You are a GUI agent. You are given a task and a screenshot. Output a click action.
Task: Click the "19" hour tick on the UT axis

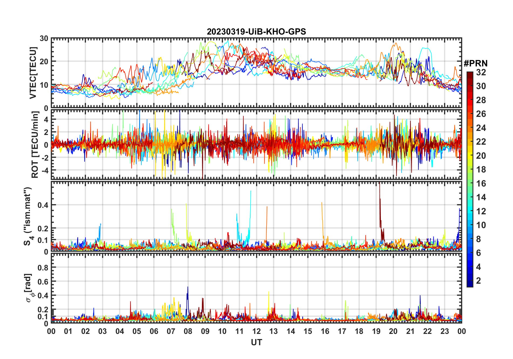click(x=376, y=331)
